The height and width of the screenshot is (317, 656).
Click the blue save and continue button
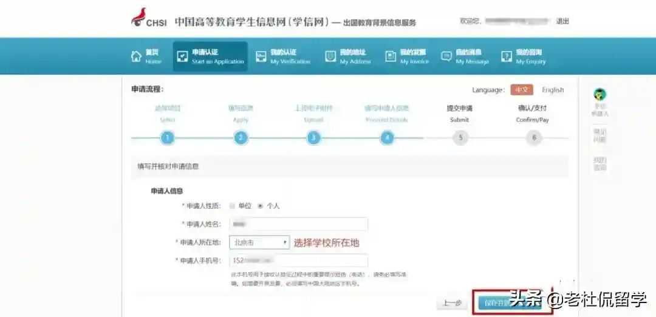click(509, 302)
